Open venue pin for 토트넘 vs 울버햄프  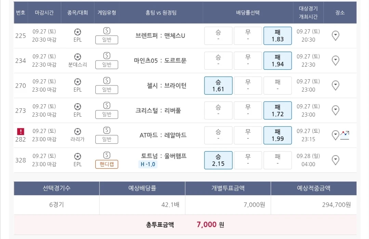pyautogui.click(x=336, y=160)
